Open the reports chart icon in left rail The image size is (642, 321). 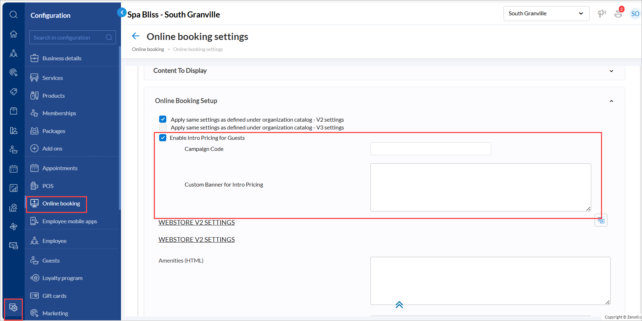point(14,188)
